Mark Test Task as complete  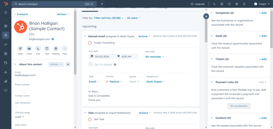click(90, 119)
